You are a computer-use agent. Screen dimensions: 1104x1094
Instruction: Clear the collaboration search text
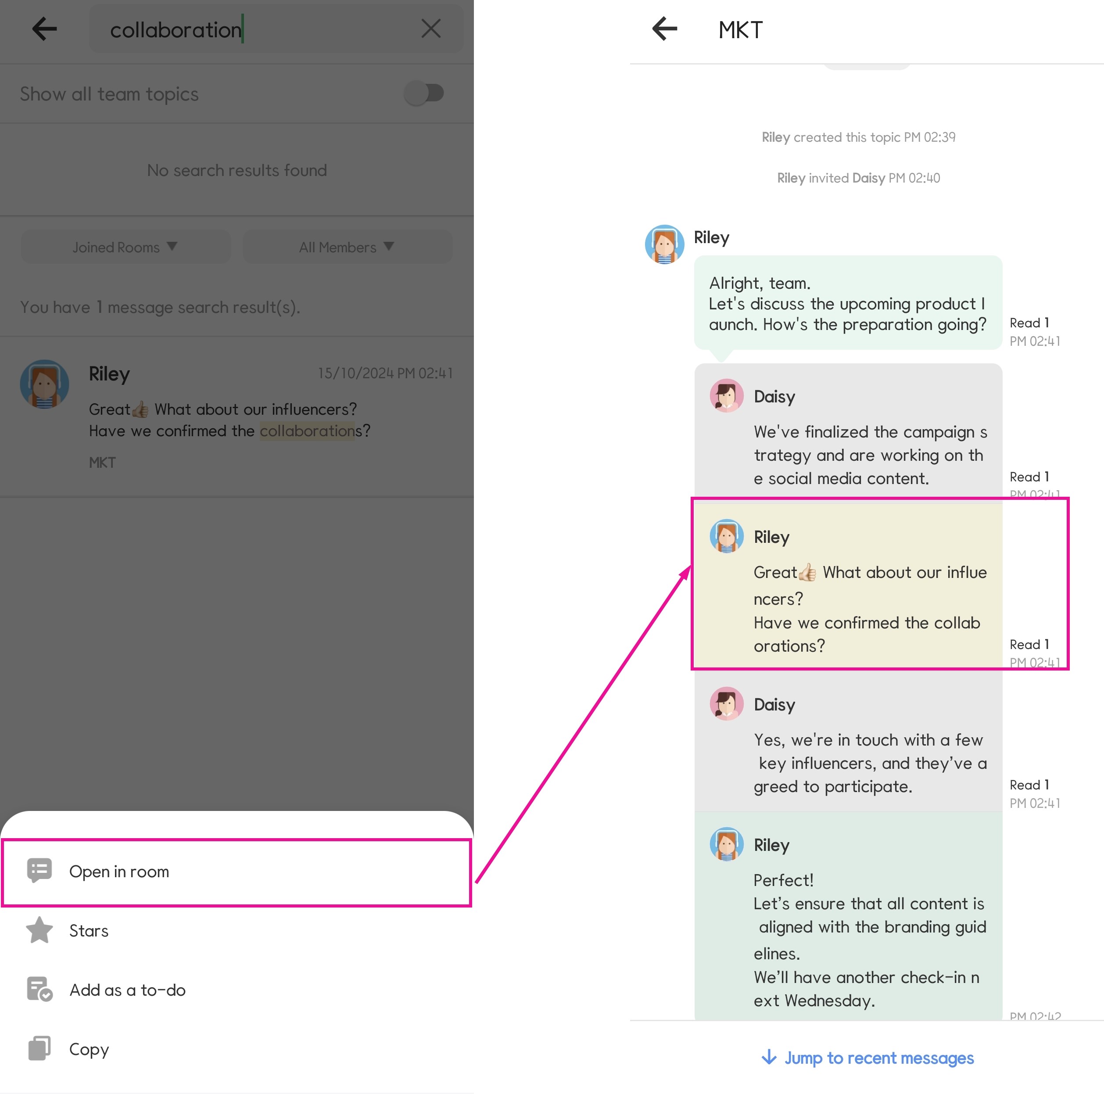point(430,29)
